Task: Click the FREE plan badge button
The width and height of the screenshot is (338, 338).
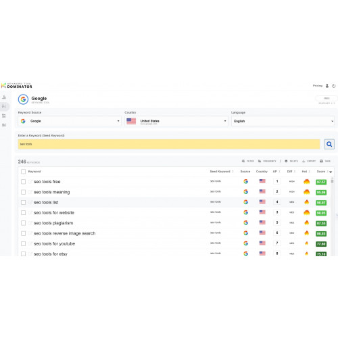Action: [327, 98]
